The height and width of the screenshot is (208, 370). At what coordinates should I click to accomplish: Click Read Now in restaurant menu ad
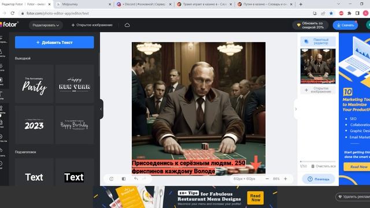256,198
